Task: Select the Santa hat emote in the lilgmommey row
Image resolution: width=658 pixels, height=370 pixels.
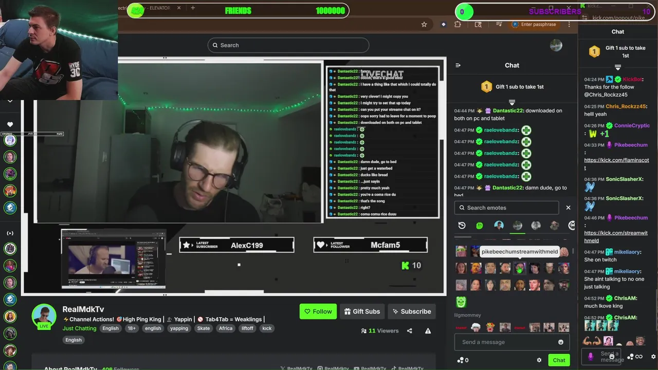Action: [x=476, y=327]
